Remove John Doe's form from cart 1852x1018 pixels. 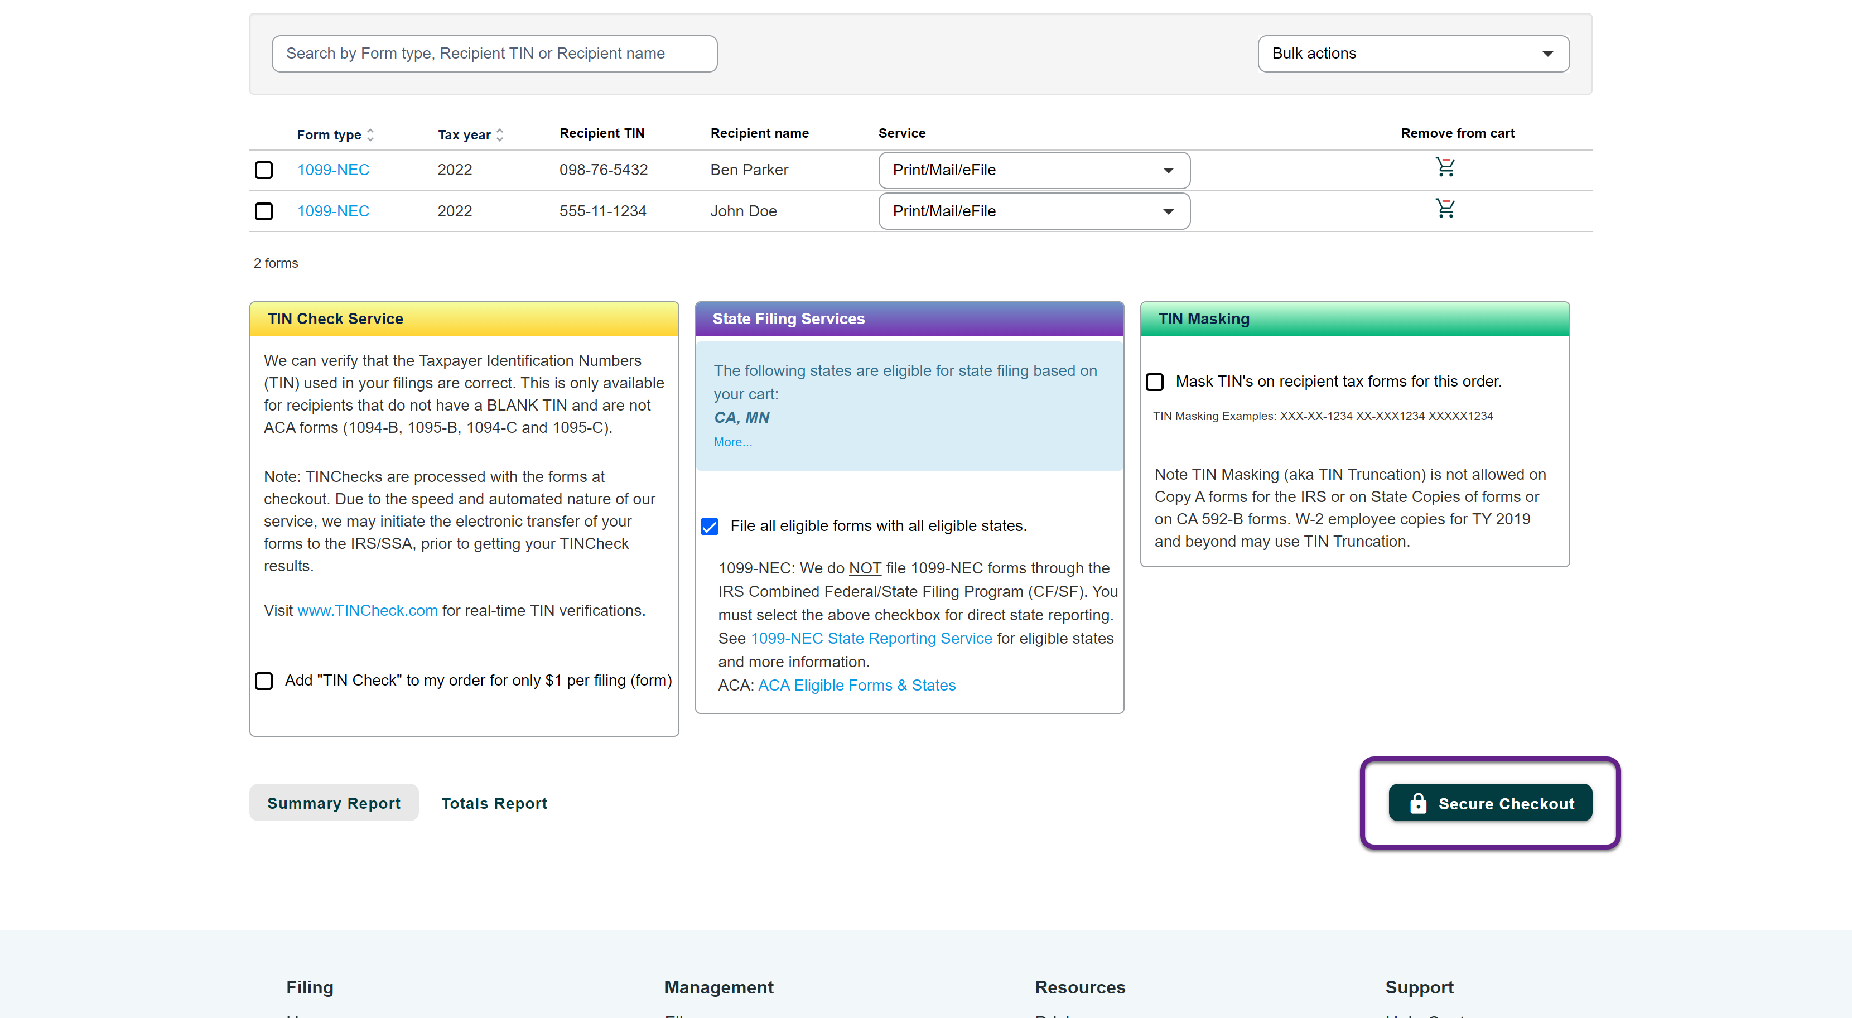click(x=1445, y=209)
